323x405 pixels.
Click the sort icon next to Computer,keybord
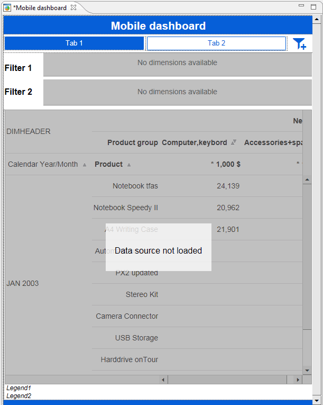click(234, 142)
